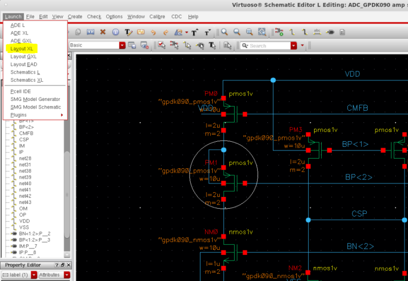Viewport: 408px width, 281px height.
Task: Select the wide wire tool
Action: click(304, 32)
